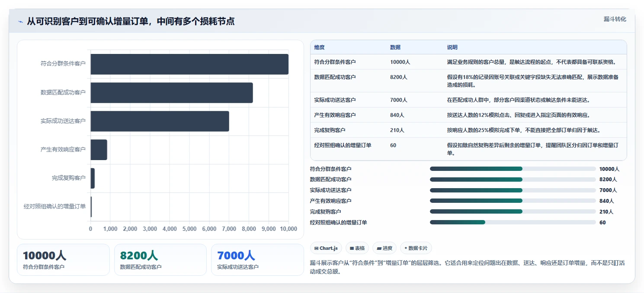Click the progress bar for 符合分群条件客户
Viewport: 644px width, 293px height.
tap(513, 169)
